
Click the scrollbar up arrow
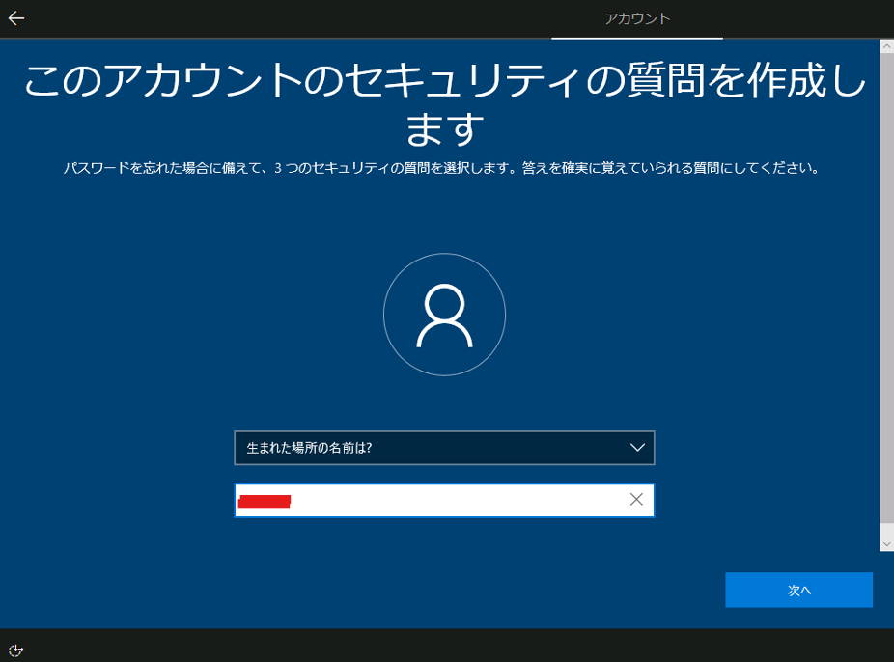(x=886, y=46)
